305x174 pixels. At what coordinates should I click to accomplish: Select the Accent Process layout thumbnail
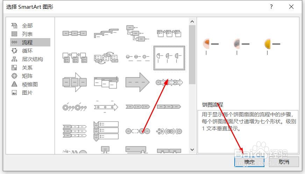click(x=169, y=34)
